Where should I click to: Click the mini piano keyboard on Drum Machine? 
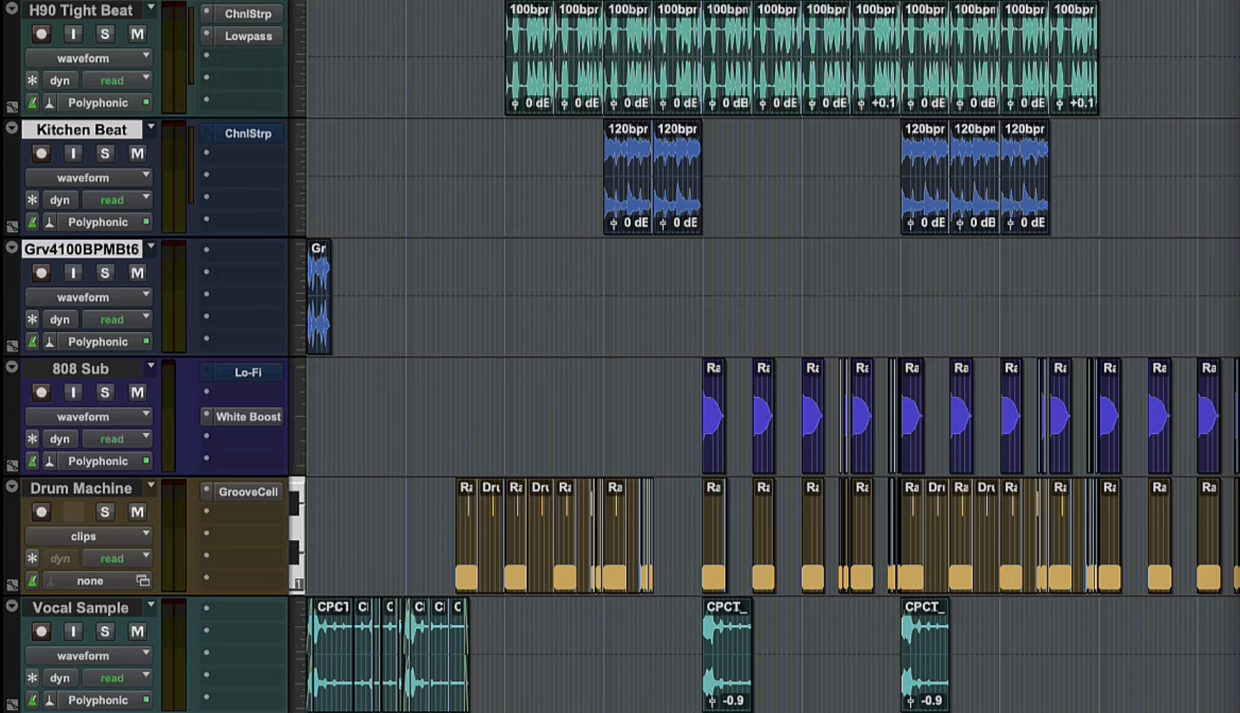[x=295, y=536]
